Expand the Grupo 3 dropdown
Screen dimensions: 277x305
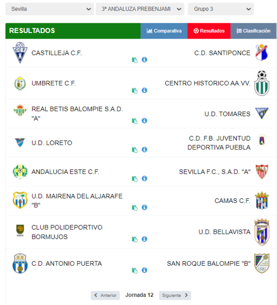(x=221, y=9)
